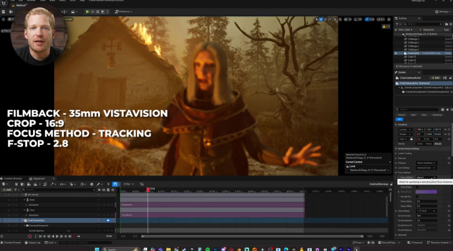This screenshot has height=251, width=453.
Task: Open Sequencer view options eye menu
Action: point(62,184)
